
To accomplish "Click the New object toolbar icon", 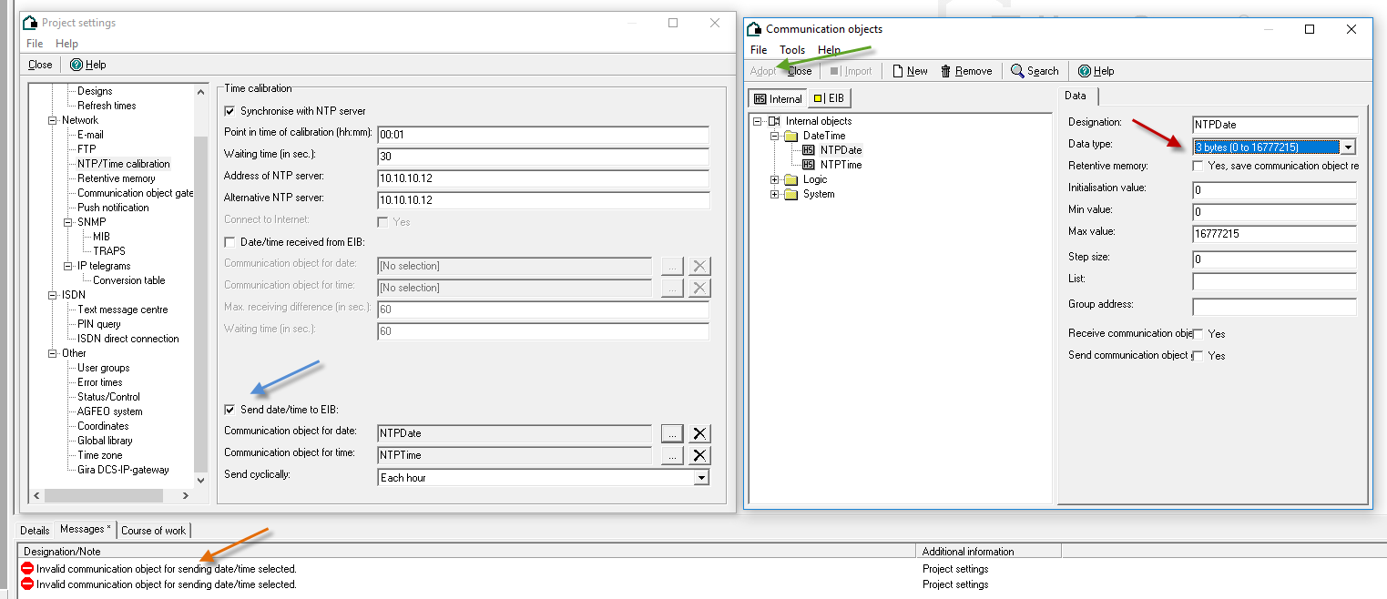I will coord(898,71).
